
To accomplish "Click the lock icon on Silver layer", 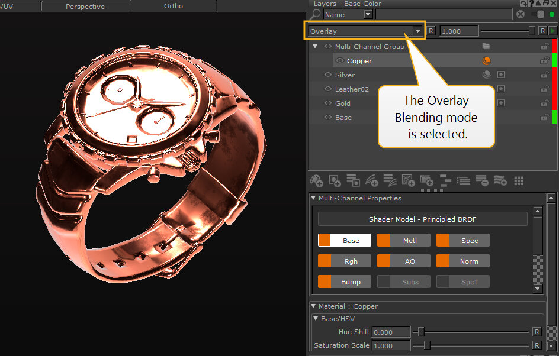I will pos(544,75).
